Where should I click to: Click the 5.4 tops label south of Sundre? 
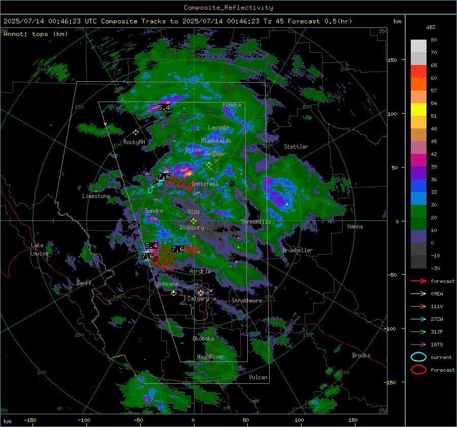point(151,245)
